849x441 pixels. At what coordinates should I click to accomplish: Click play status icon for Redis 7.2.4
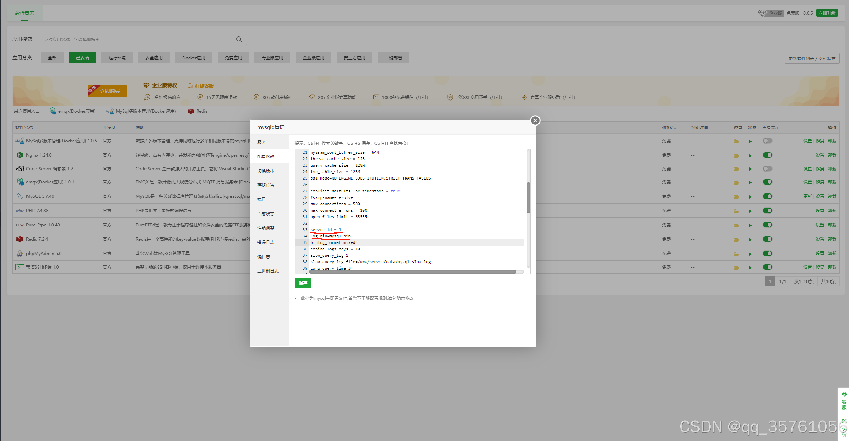pos(750,240)
